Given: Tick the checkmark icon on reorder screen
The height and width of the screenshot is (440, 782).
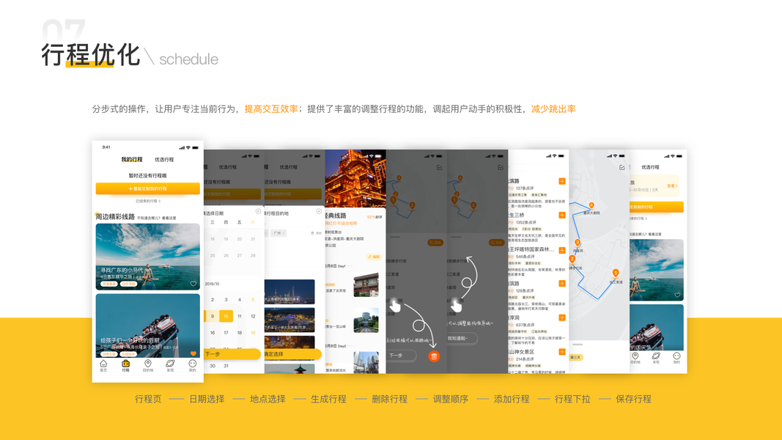Looking at the screenshot, I should coord(501,168).
